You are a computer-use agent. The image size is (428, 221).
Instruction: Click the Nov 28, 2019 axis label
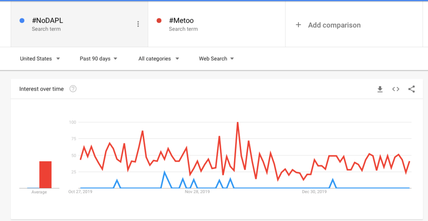(197, 192)
